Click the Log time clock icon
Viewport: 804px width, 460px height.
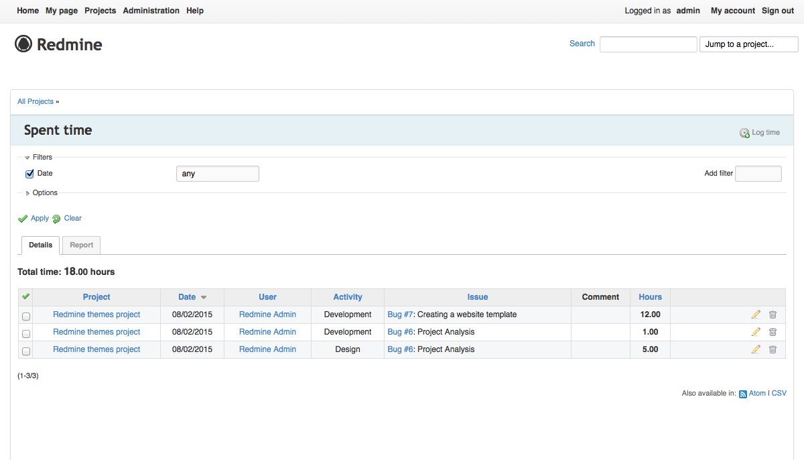(744, 133)
